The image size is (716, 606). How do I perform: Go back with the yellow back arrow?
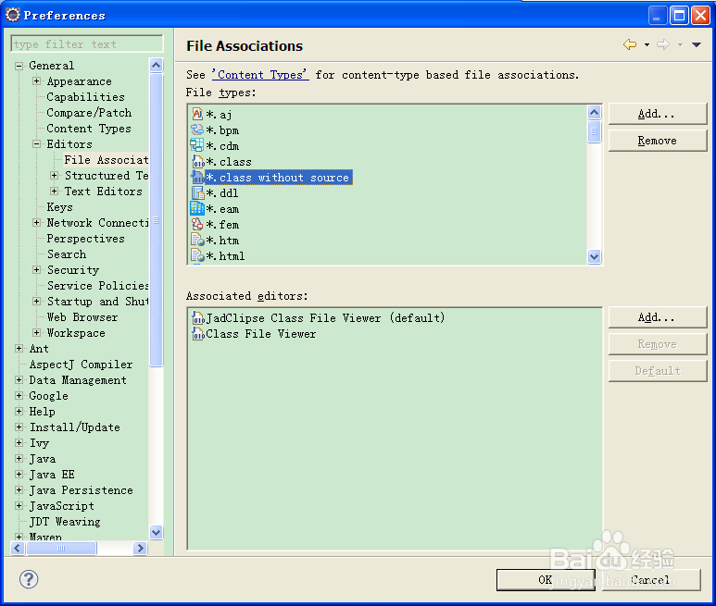point(630,44)
